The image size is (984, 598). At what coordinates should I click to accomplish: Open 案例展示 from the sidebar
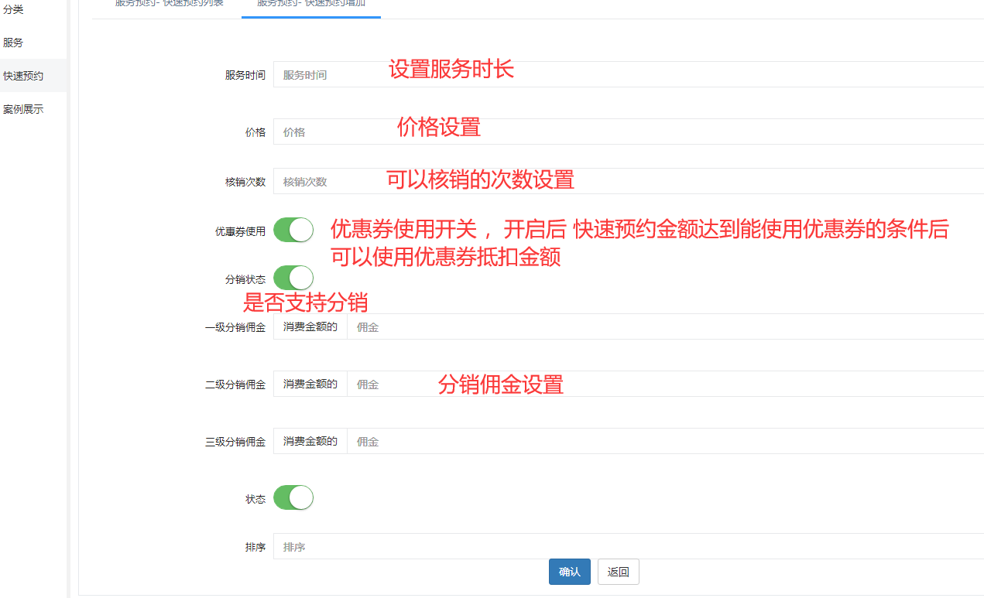pyautogui.click(x=23, y=109)
